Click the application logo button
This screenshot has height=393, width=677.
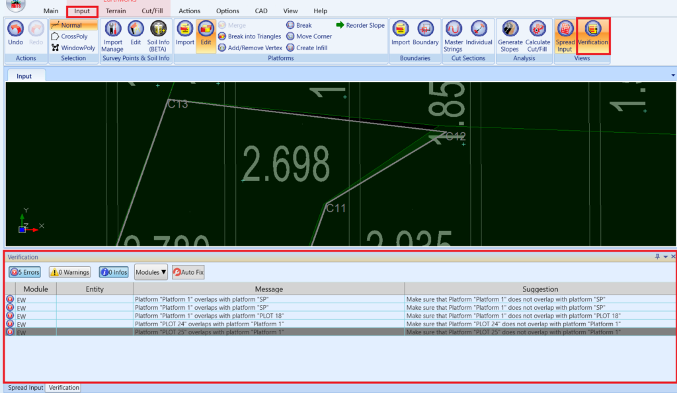pos(16,5)
